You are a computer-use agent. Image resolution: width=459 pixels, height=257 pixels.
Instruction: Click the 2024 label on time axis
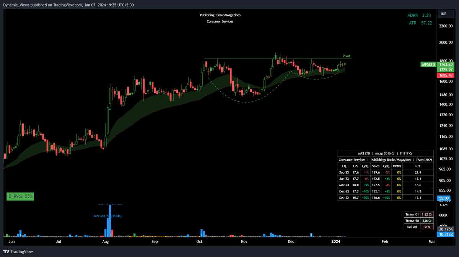coord(335,242)
